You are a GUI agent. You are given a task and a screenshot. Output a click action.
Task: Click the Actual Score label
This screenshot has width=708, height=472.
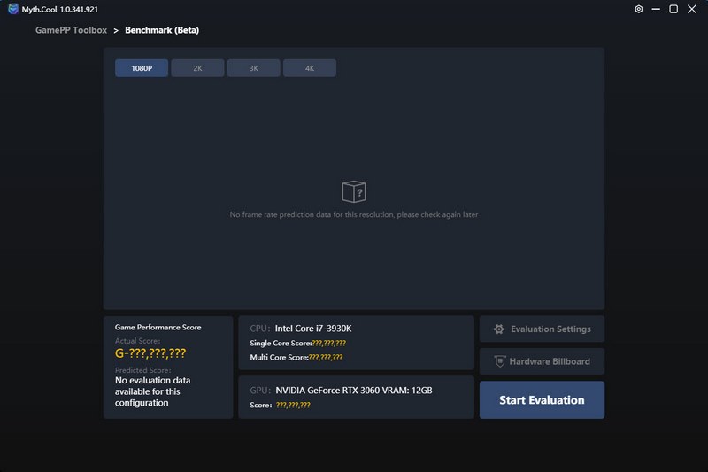pos(137,341)
